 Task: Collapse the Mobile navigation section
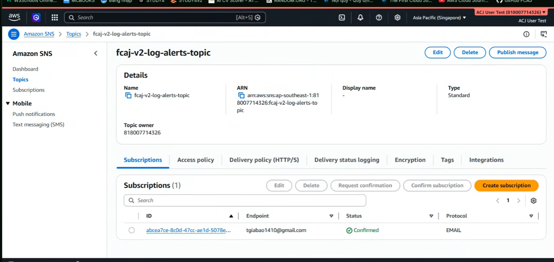pos(8,104)
